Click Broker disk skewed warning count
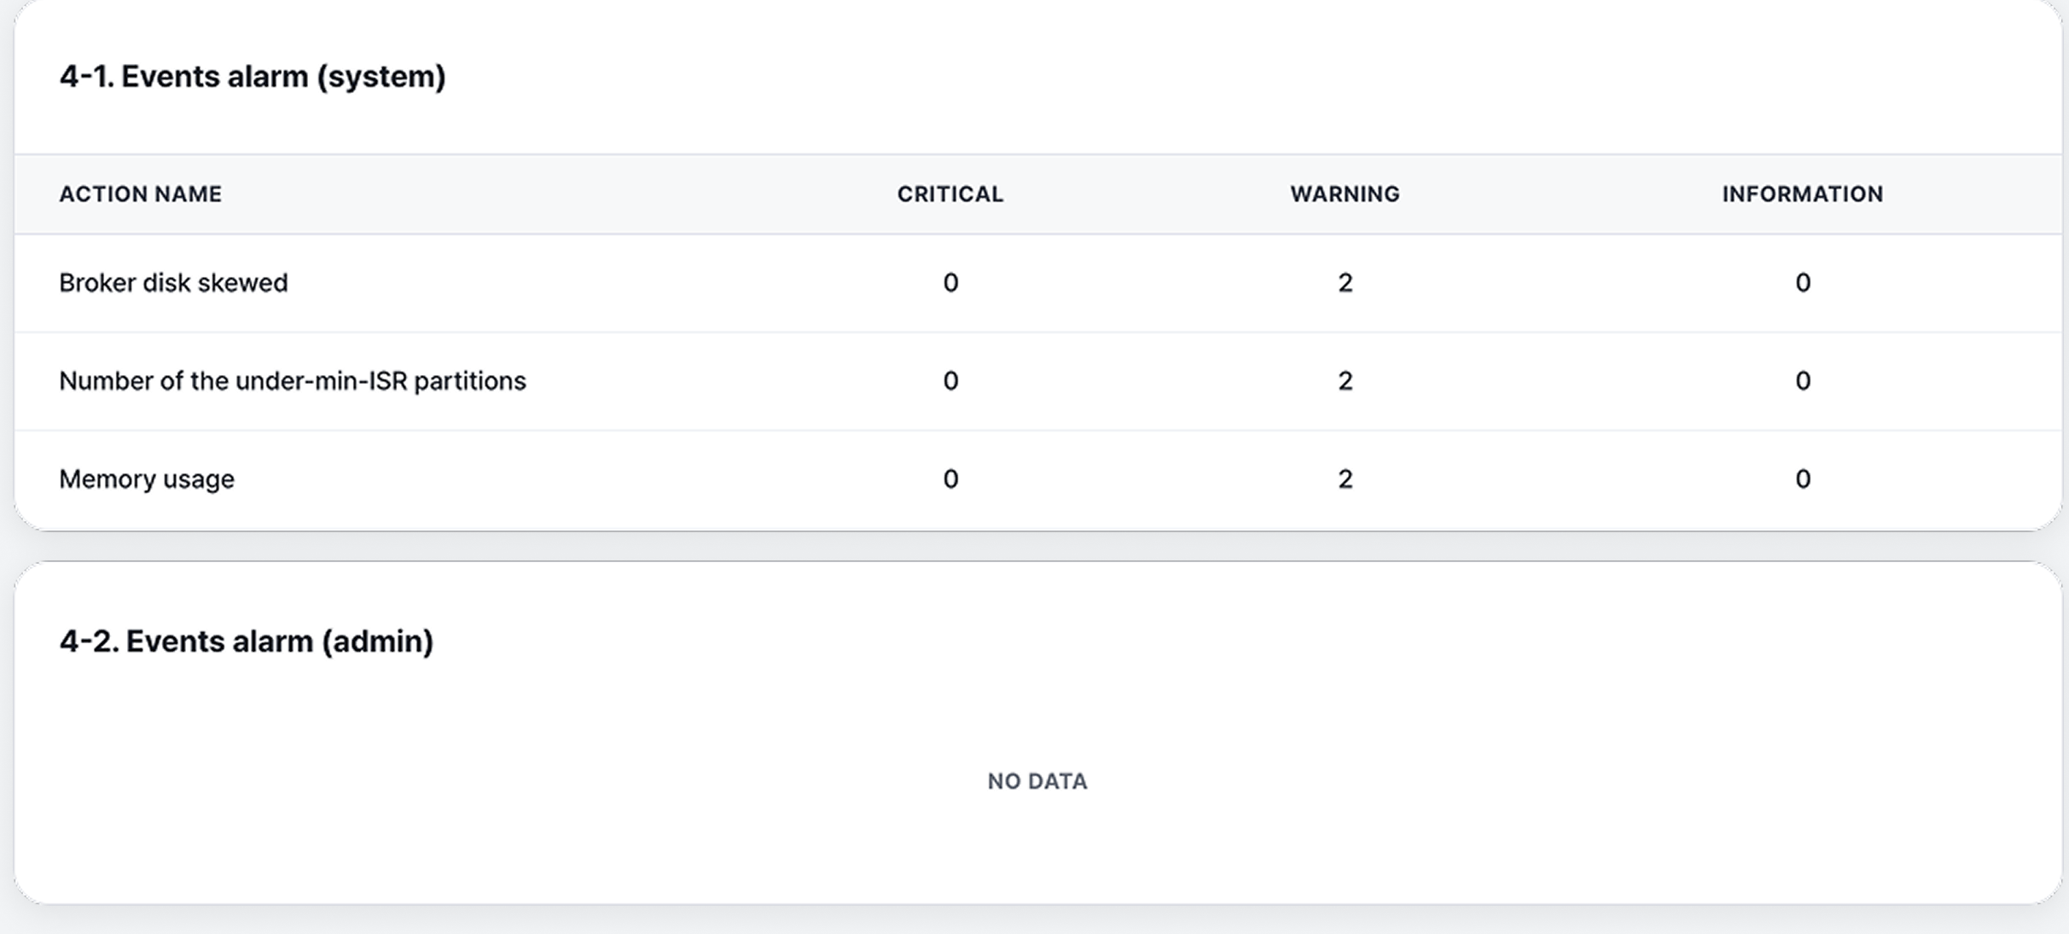Viewport: 2069px width, 934px height. (x=1345, y=283)
